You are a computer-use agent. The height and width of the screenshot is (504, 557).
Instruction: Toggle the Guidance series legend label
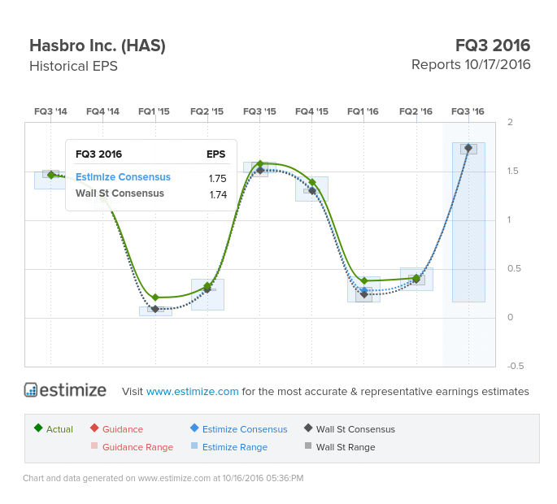pos(123,429)
